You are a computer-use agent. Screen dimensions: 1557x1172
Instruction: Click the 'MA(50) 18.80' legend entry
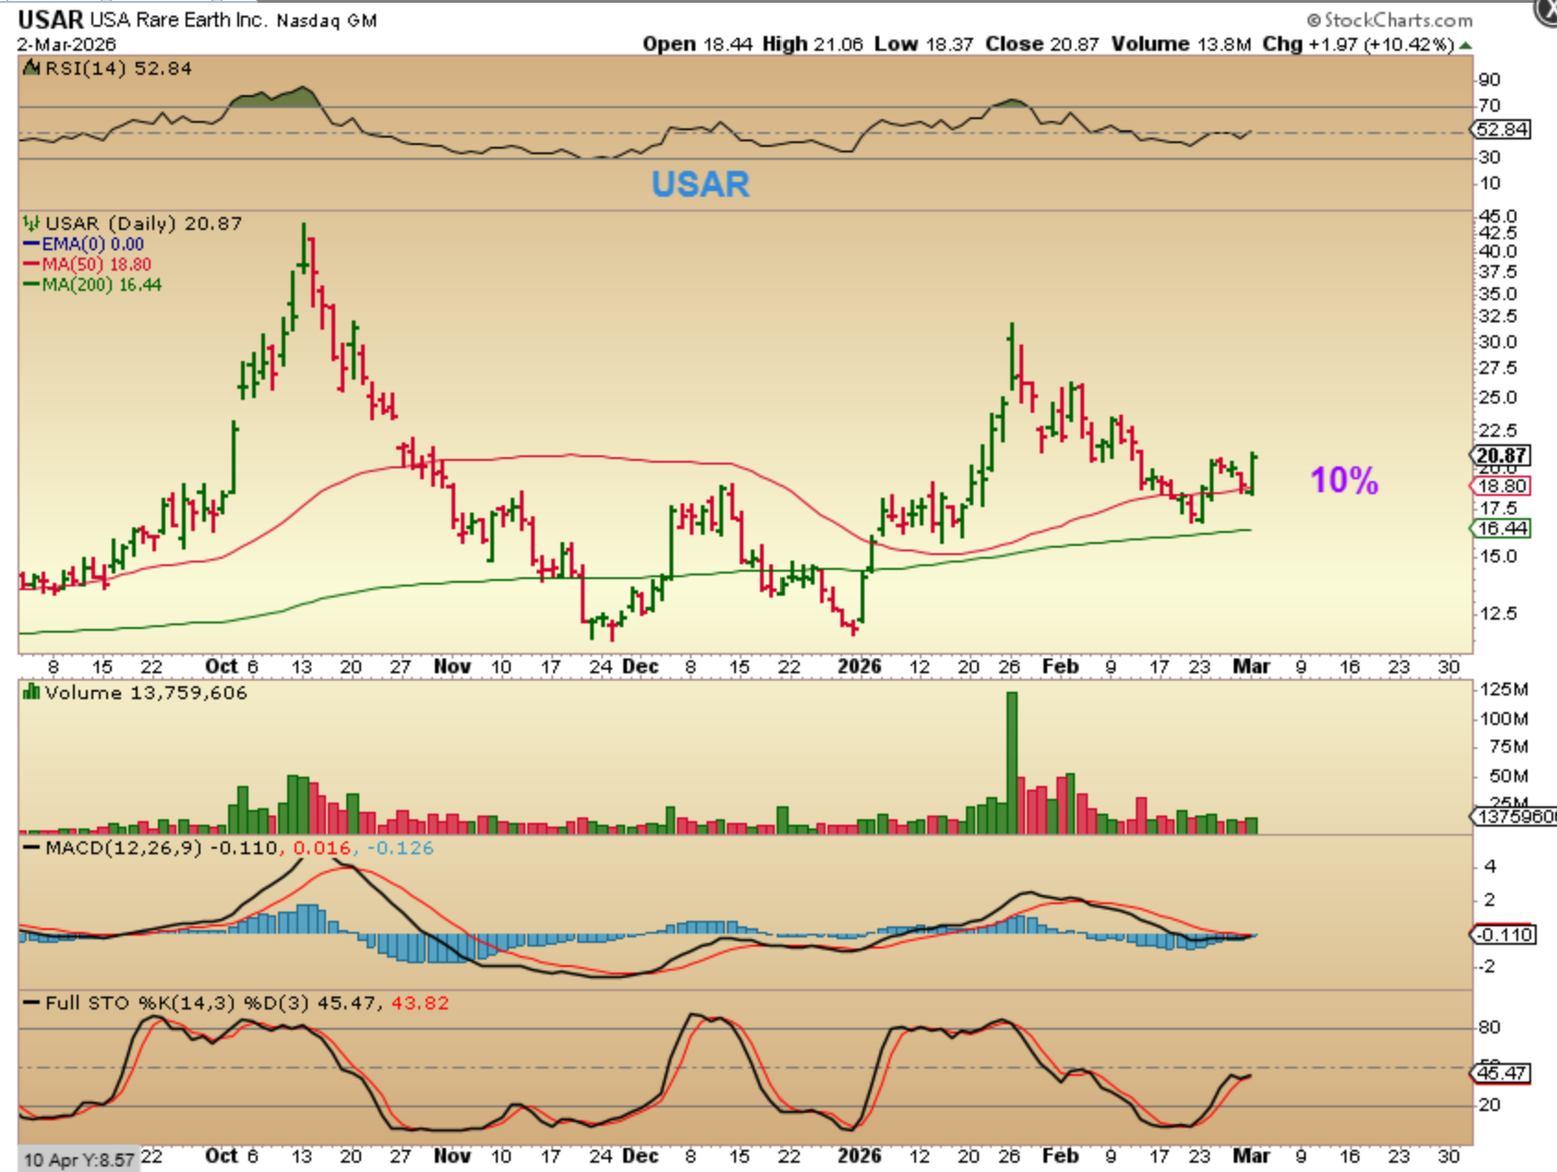click(96, 265)
